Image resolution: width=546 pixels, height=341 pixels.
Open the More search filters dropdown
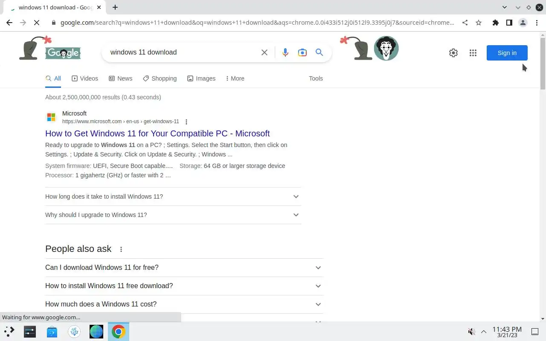tap(235, 78)
